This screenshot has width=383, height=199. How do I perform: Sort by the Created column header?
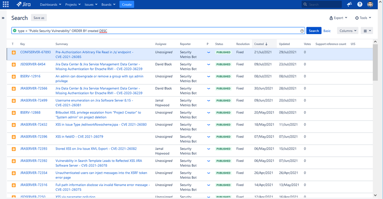(x=261, y=44)
